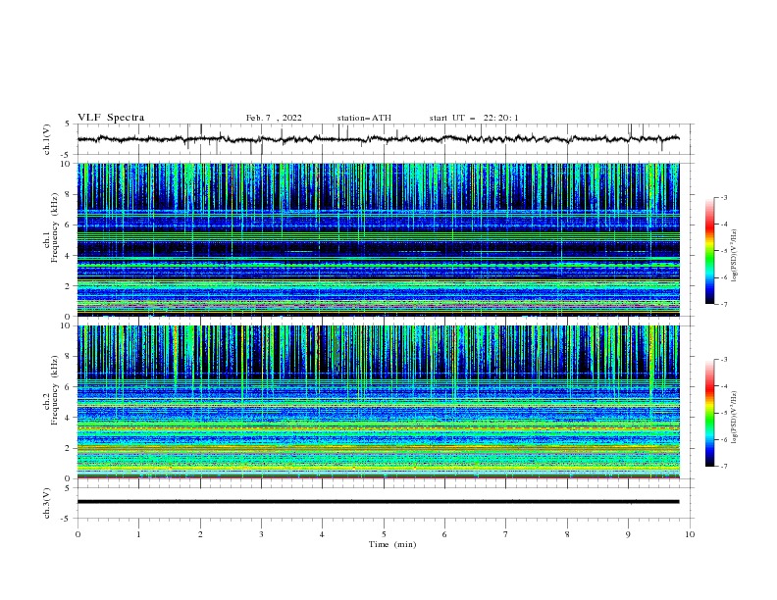Click the time axis tick label "9"
Viewport: 777px width, 600px height.
(628, 534)
